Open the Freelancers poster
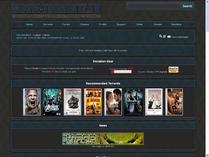 coord(134,102)
